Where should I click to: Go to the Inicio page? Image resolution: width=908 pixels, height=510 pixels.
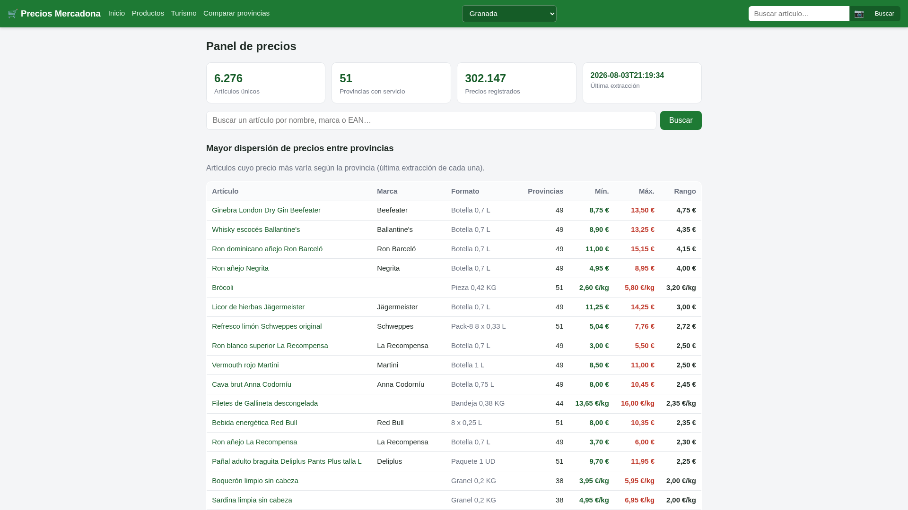pos(116,13)
